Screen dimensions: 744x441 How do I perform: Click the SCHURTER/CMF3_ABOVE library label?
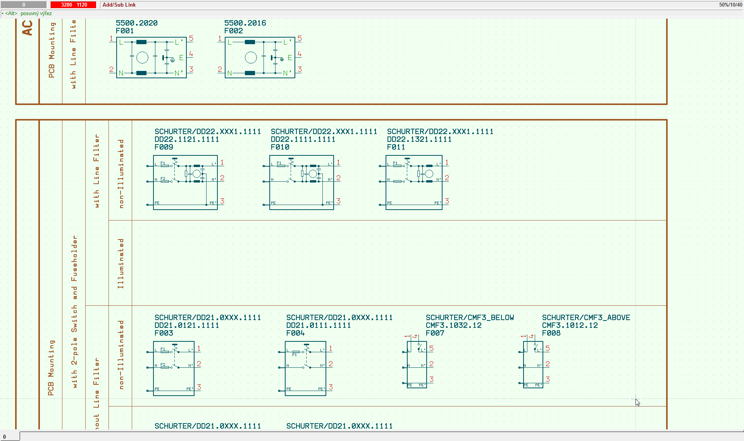[586, 317]
